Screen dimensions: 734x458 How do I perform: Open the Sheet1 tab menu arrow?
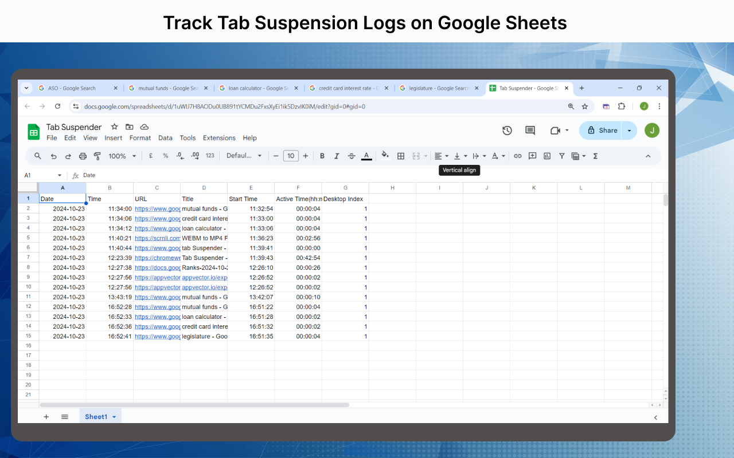coord(114,417)
